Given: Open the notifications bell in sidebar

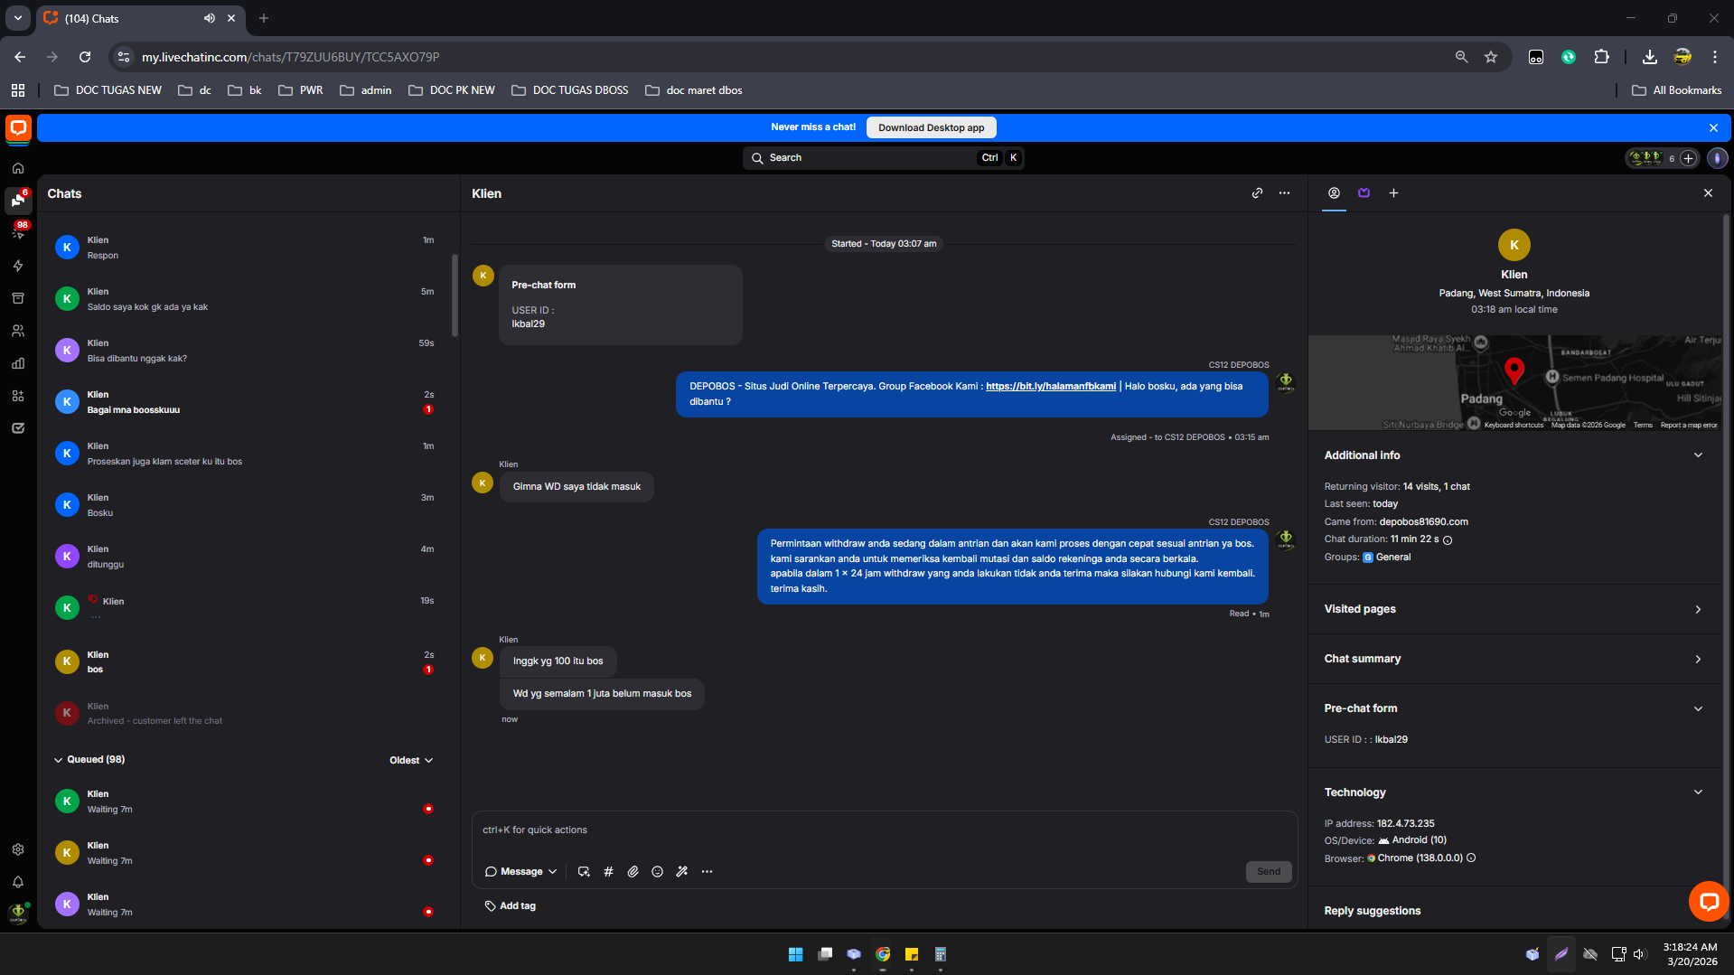Looking at the screenshot, I should 18,882.
